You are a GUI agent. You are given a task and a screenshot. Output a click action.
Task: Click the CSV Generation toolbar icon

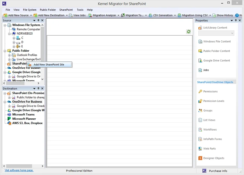click(150, 15)
